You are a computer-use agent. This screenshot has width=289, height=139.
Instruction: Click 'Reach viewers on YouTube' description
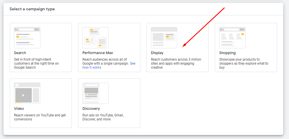pos(40,117)
